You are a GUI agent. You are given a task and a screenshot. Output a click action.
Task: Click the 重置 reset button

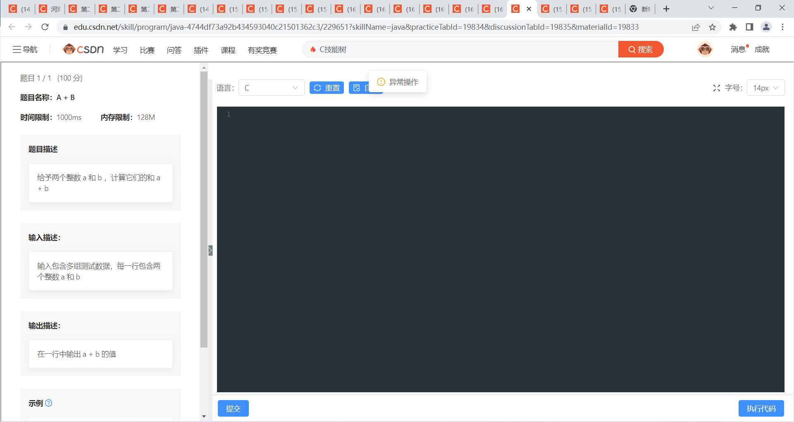327,88
